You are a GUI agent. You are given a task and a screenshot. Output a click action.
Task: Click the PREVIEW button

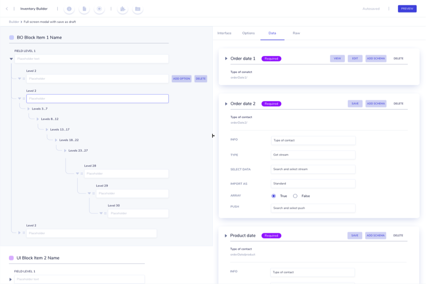click(407, 9)
